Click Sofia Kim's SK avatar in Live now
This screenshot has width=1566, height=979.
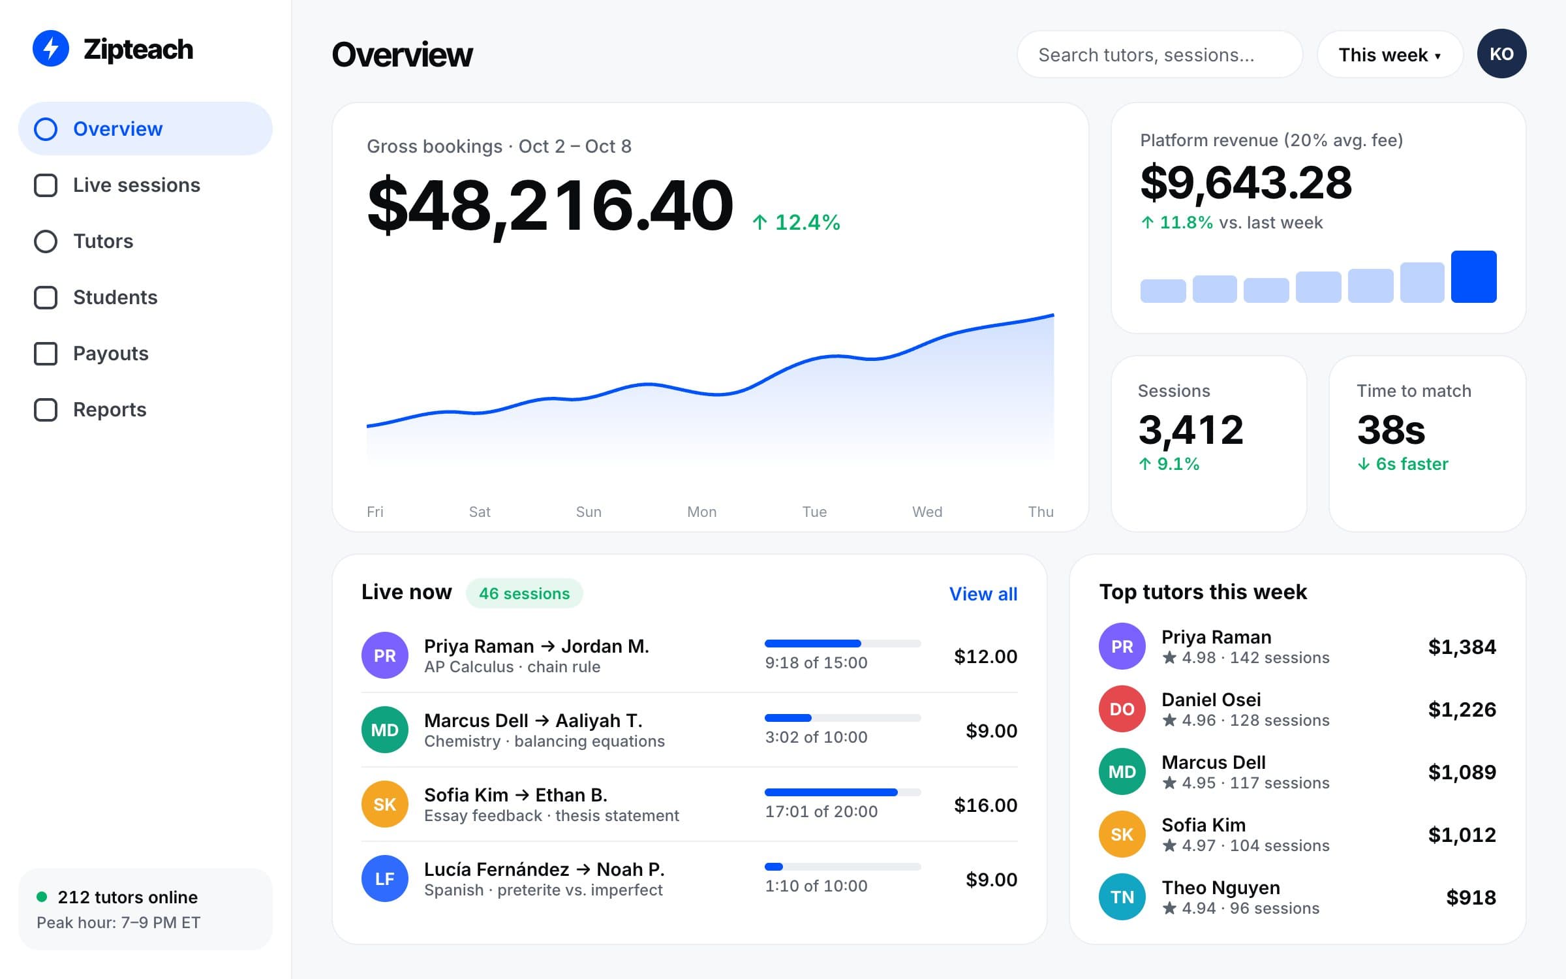(385, 804)
